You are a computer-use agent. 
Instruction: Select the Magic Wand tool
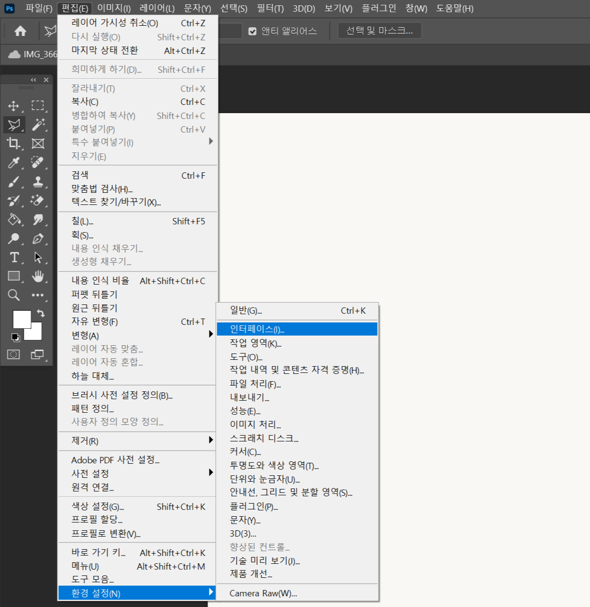(x=38, y=124)
